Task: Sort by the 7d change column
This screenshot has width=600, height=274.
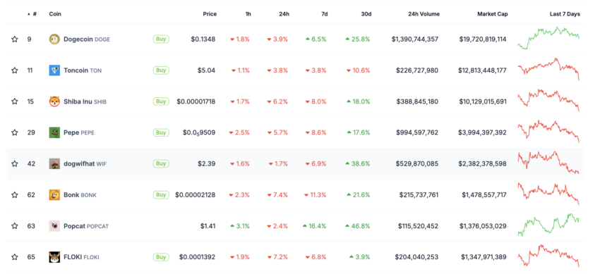Action: [x=325, y=14]
